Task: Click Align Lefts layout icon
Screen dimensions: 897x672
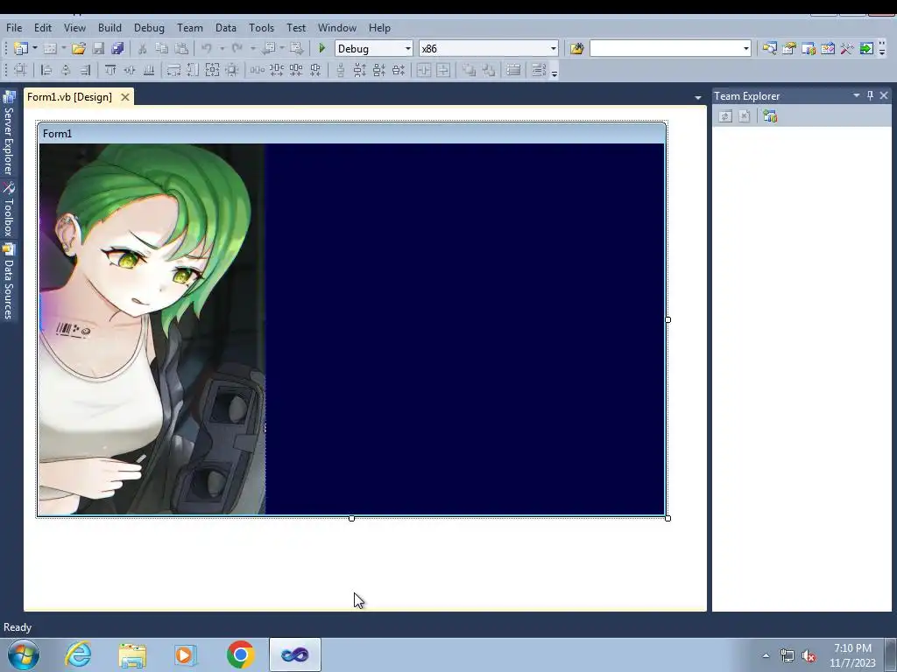Action: (46, 70)
